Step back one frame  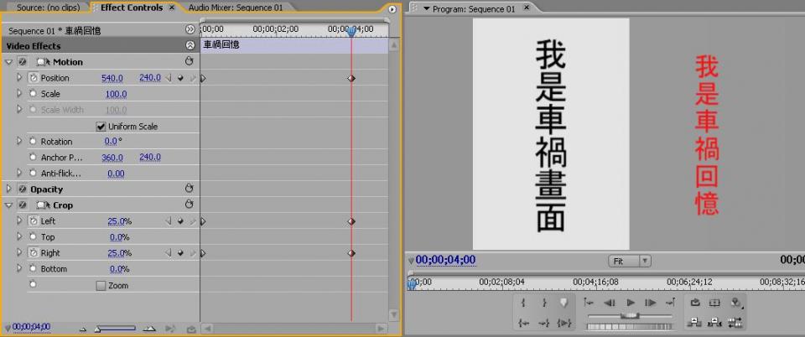point(610,303)
